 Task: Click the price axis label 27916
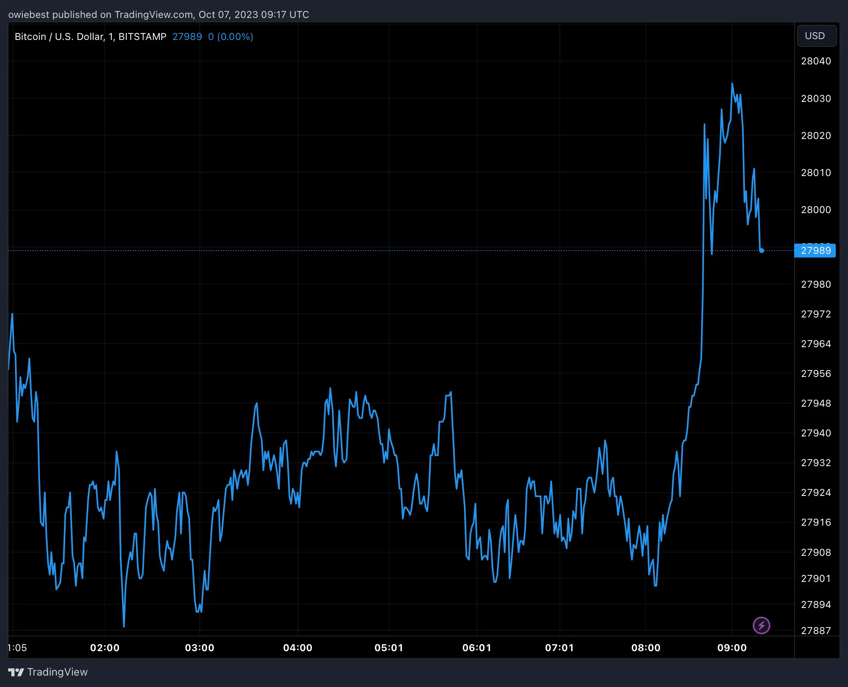tap(816, 522)
